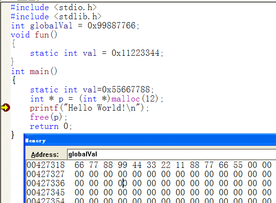Click the opening brace of main

[x=14, y=80]
